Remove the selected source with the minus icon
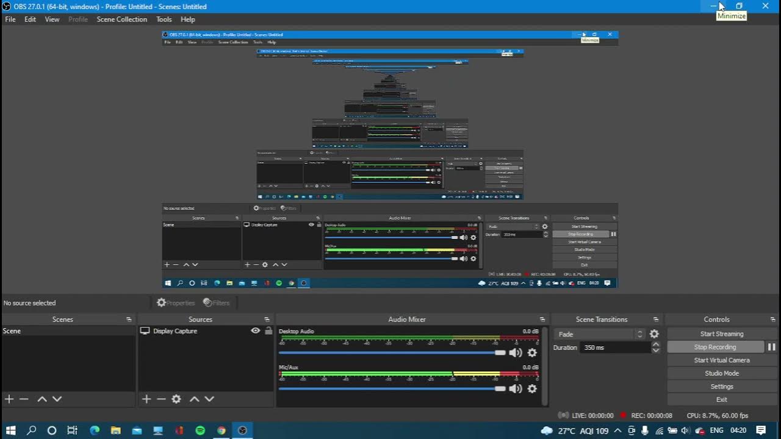 pyautogui.click(x=161, y=399)
